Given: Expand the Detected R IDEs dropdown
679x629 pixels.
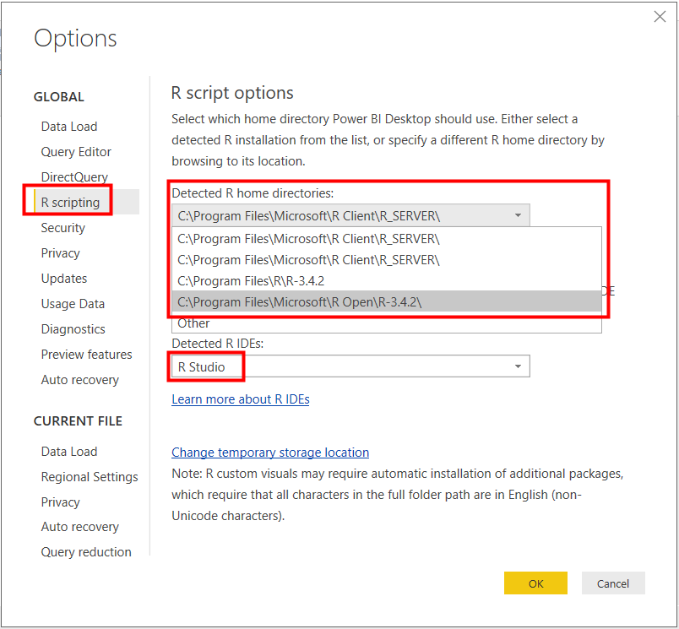Looking at the screenshot, I should coord(518,366).
